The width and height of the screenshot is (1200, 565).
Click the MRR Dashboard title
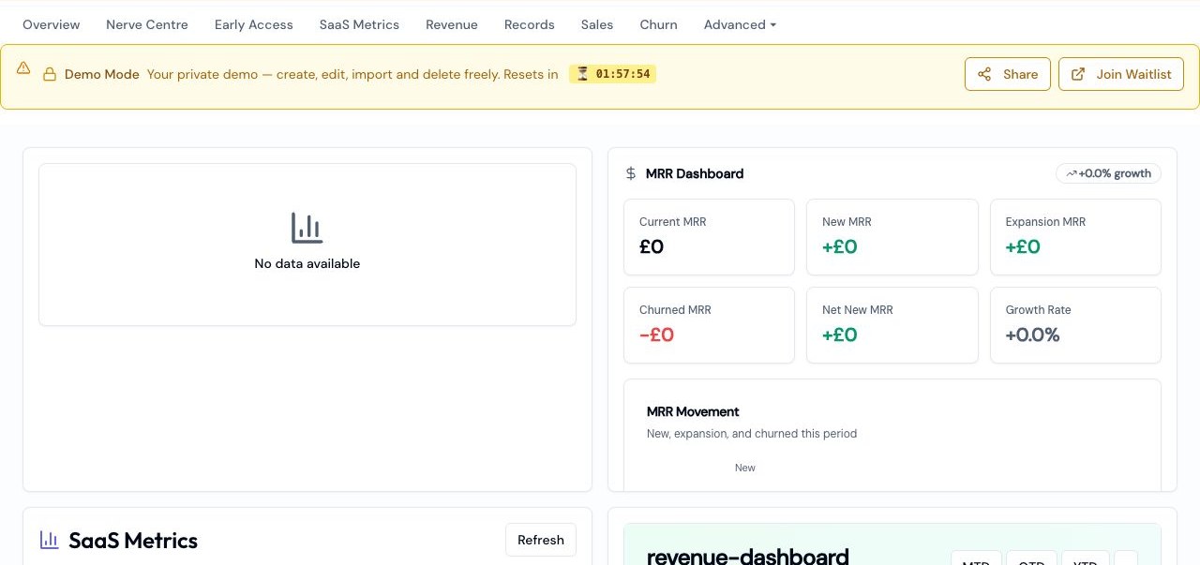tap(695, 173)
